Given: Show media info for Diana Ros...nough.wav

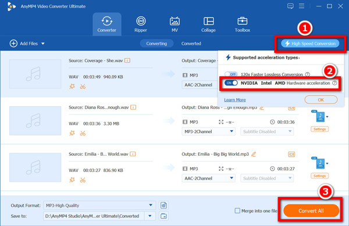Looking at the screenshot, I should 133,107.
